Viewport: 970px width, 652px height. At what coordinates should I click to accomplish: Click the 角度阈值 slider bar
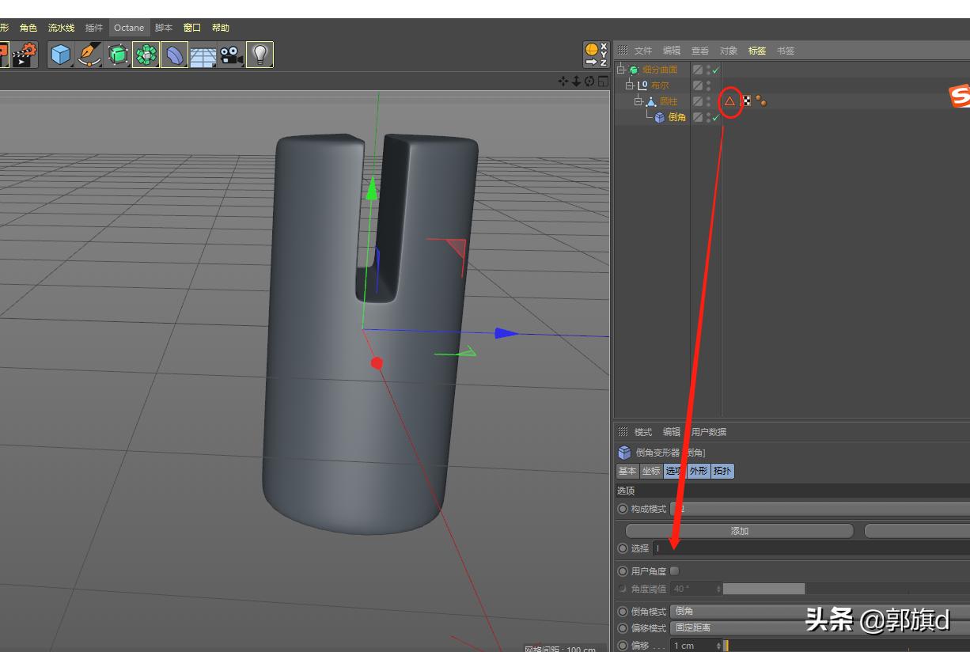click(847, 589)
